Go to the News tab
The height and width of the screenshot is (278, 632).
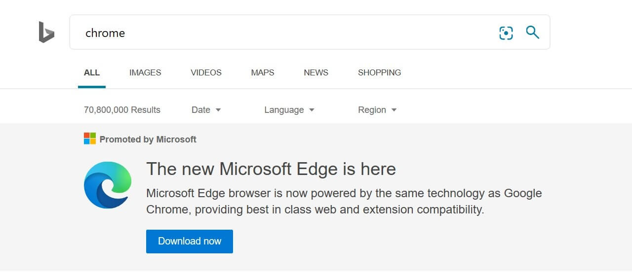(316, 72)
